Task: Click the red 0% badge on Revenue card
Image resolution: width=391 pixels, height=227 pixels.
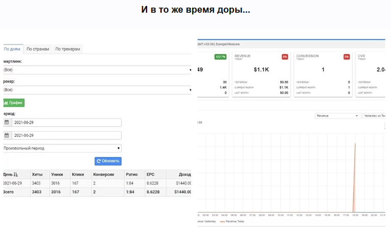Action: pyautogui.click(x=285, y=57)
